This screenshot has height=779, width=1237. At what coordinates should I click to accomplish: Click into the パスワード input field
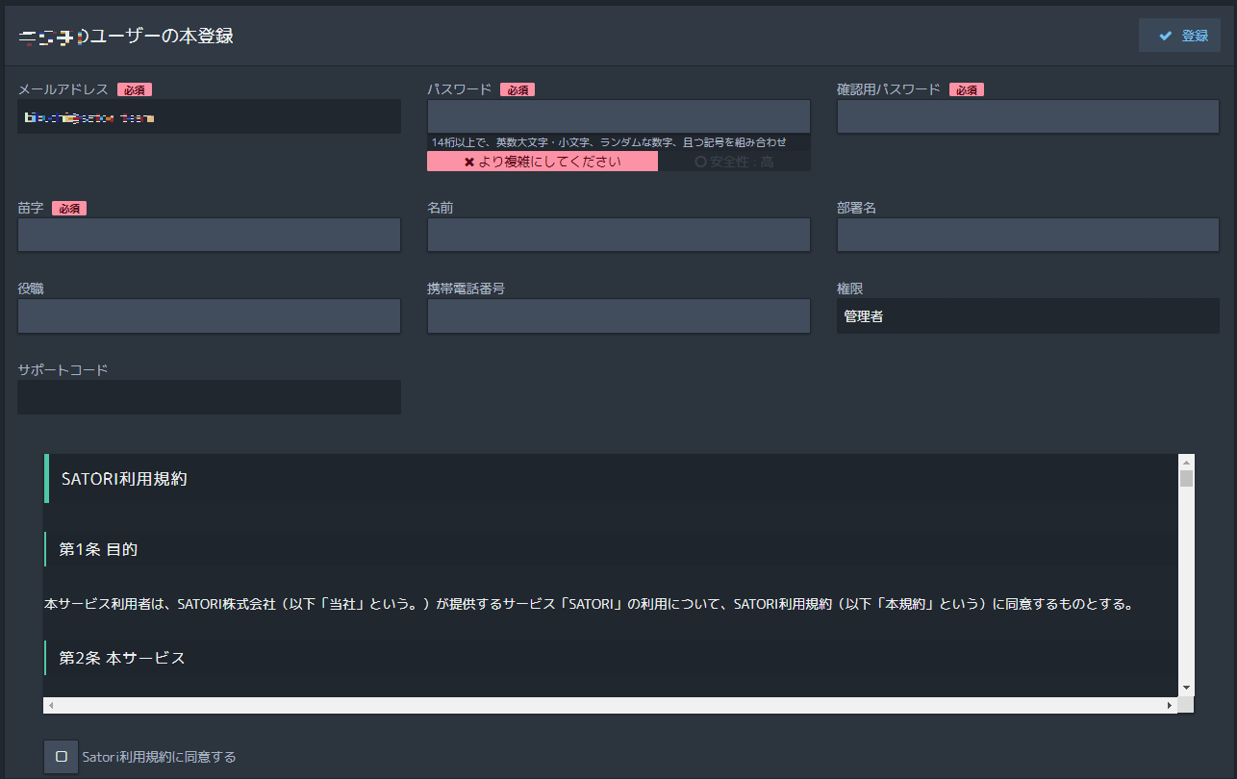(618, 116)
